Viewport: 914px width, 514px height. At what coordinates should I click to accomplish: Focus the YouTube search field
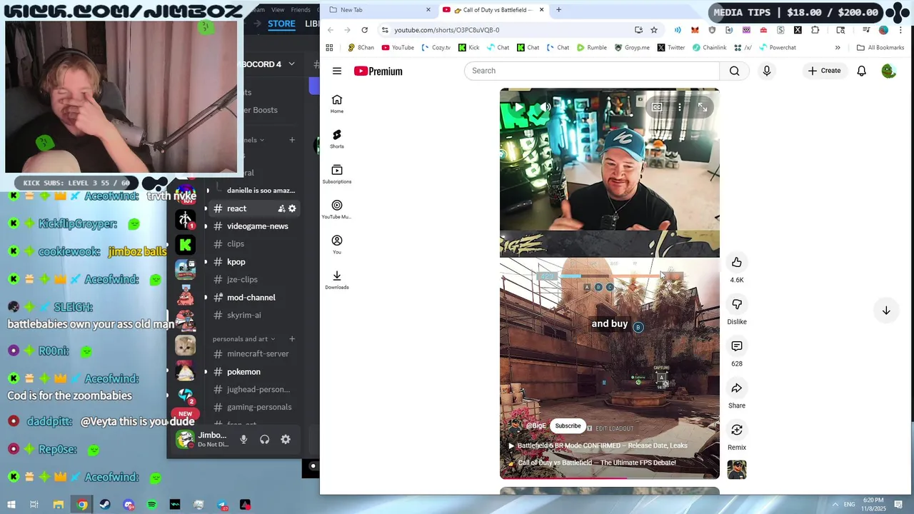click(593, 71)
